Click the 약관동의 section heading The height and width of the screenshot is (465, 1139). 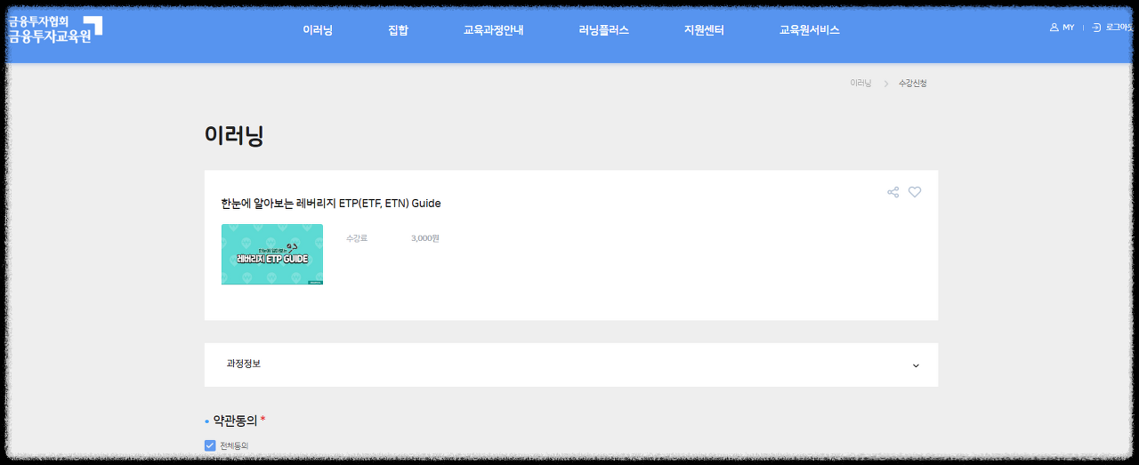coord(235,420)
